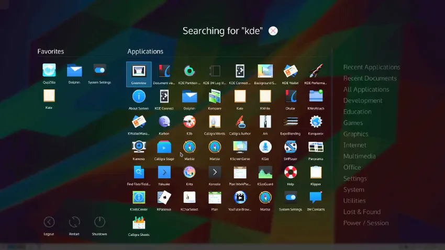Viewport: 445px width, 250px height.
Task: Open the Office category
Action: [x=352, y=167]
